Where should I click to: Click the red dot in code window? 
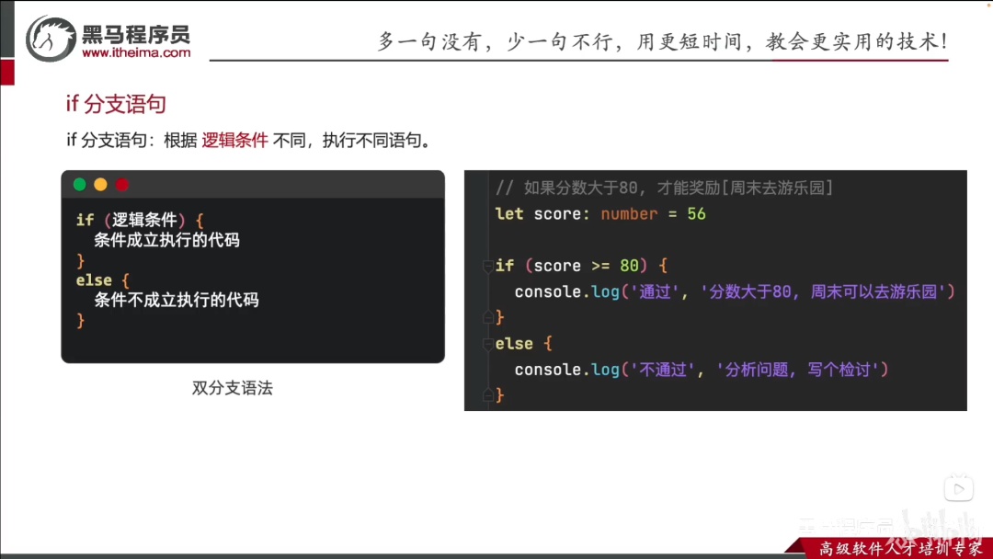click(x=122, y=184)
